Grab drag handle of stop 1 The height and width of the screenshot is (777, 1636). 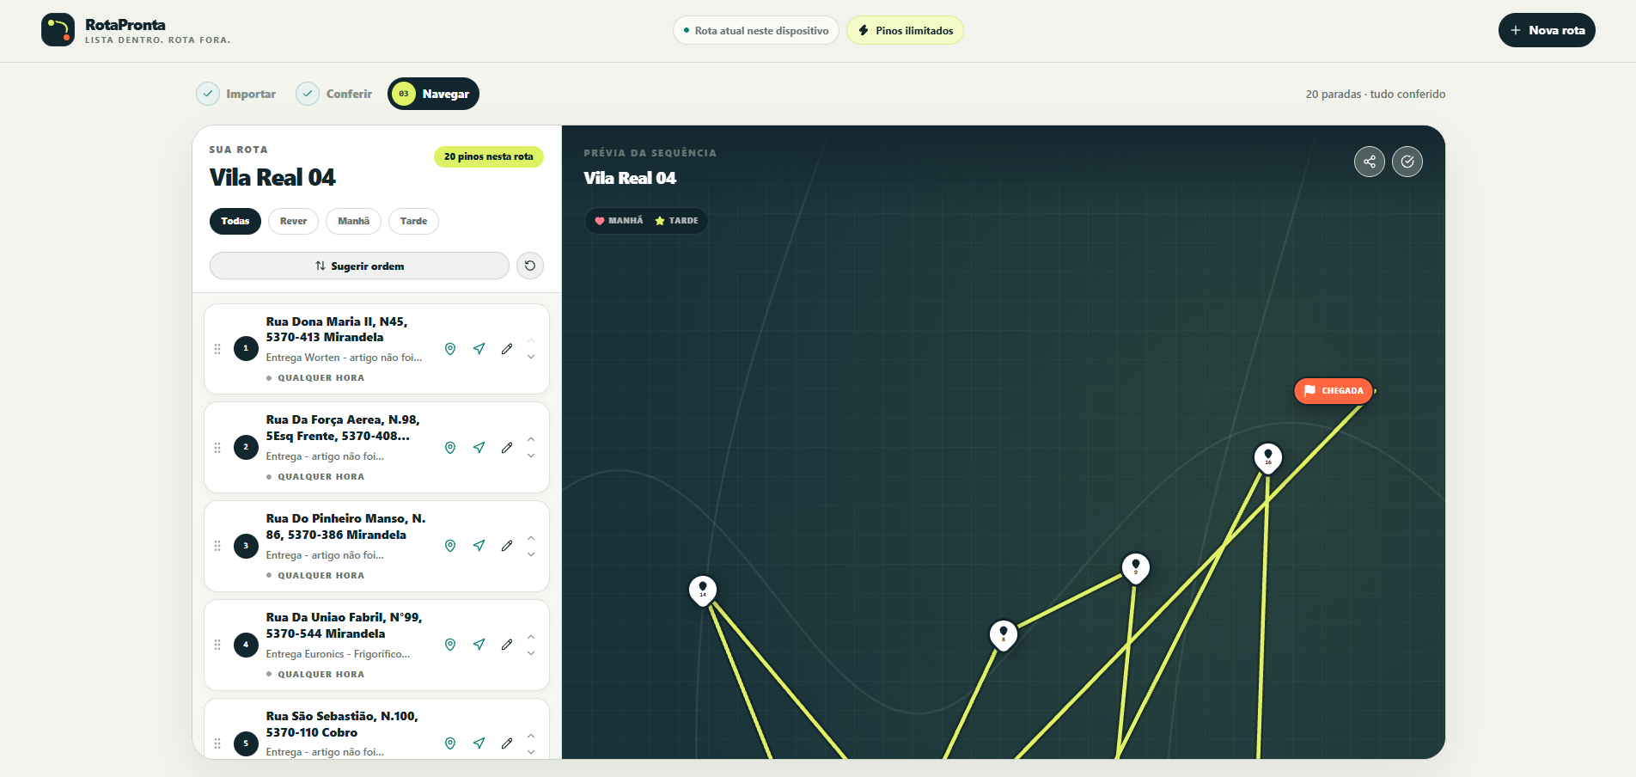217,349
